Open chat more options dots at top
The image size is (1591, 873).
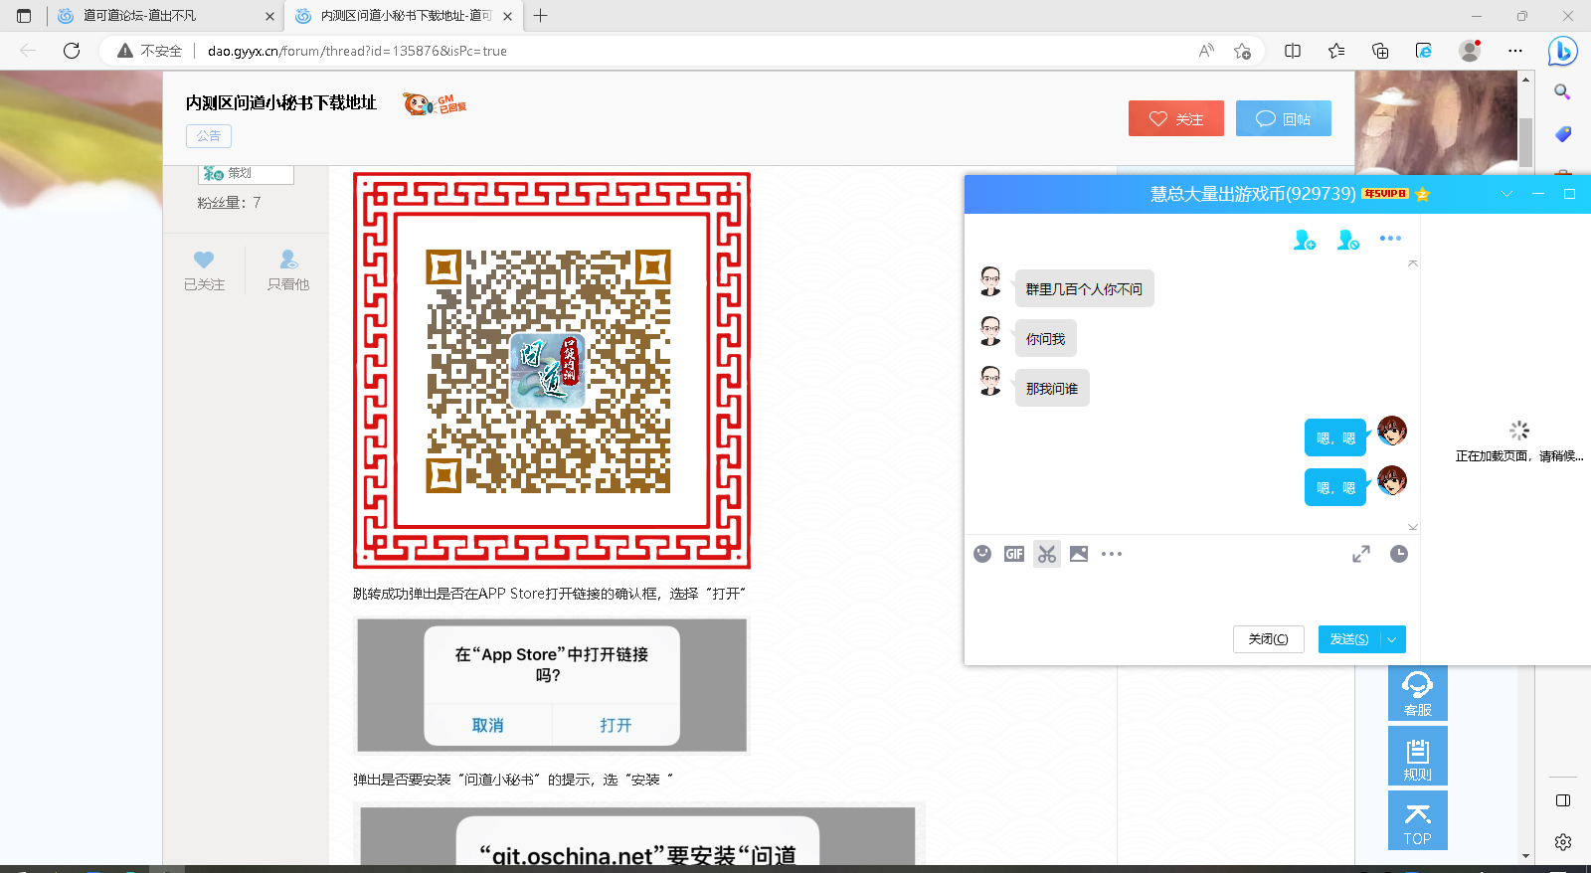click(1390, 239)
